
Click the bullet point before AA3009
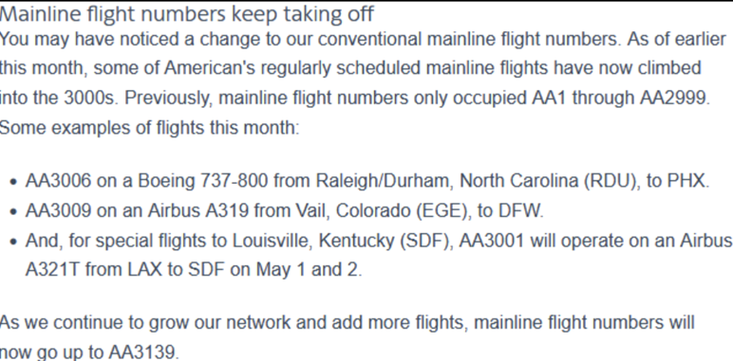coord(13,211)
